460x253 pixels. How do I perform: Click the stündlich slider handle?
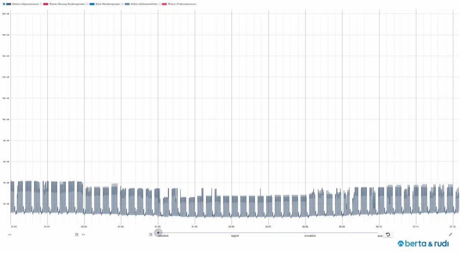pos(158,233)
